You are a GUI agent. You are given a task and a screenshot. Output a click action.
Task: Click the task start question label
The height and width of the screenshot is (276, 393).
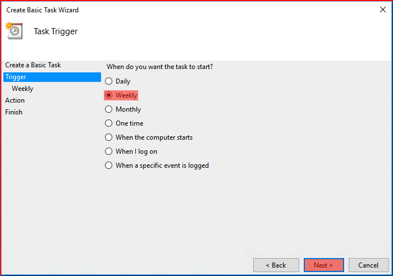click(x=159, y=67)
